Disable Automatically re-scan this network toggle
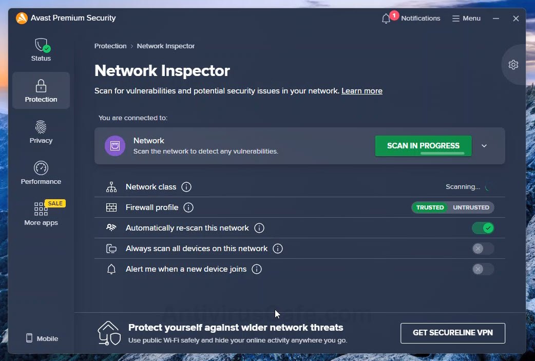 tap(483, 228)
